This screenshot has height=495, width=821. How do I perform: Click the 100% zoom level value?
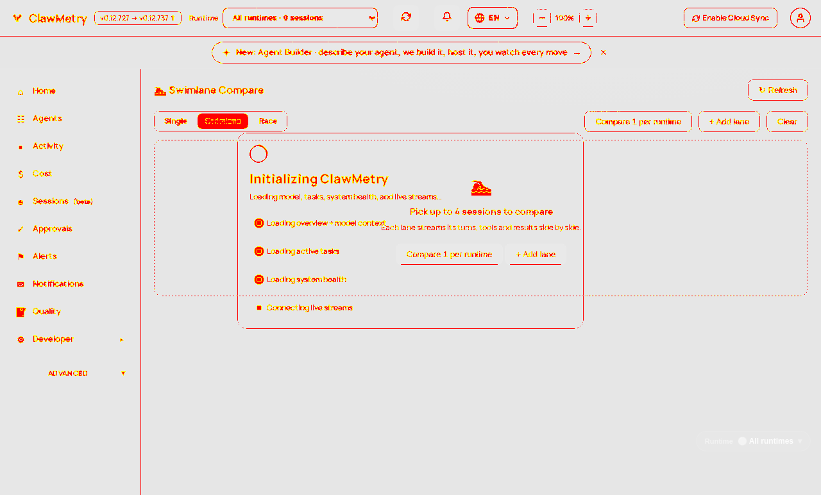point(564,18)
